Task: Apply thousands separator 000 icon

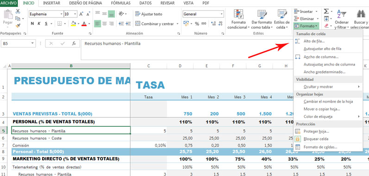Action: [x=204, y=24]
